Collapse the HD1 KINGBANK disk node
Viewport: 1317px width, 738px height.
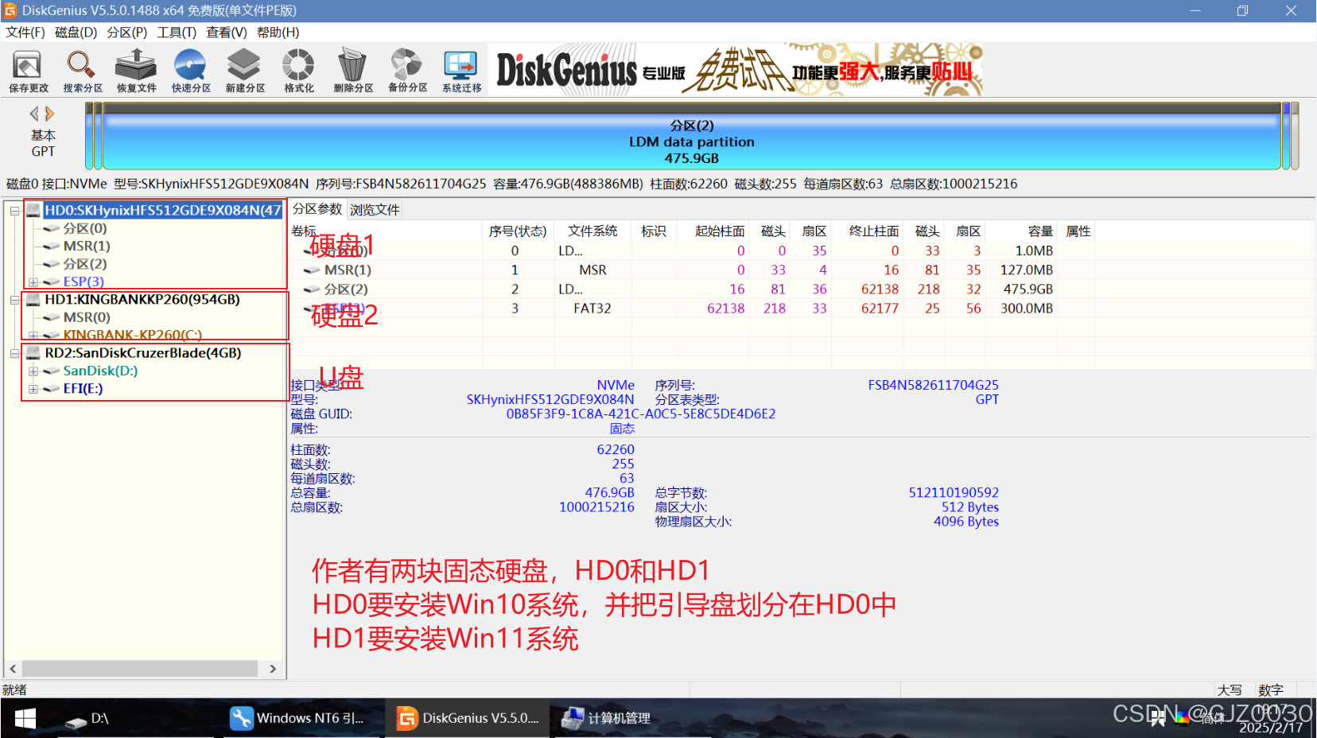pyautogui.click(x=14, y=300)
